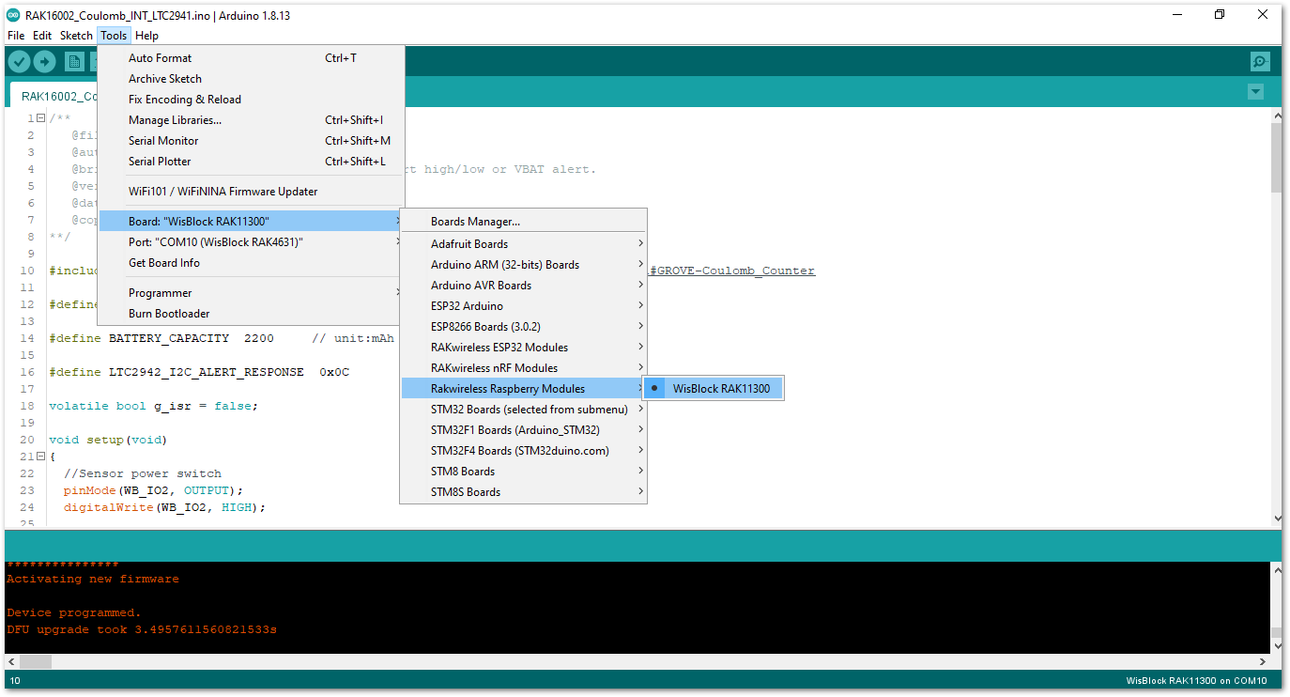Image resolution: width=1290 pixels, height=697 pixels.
Task: Expand ESP32 Arduino submenu
Action: coord(523,306)
